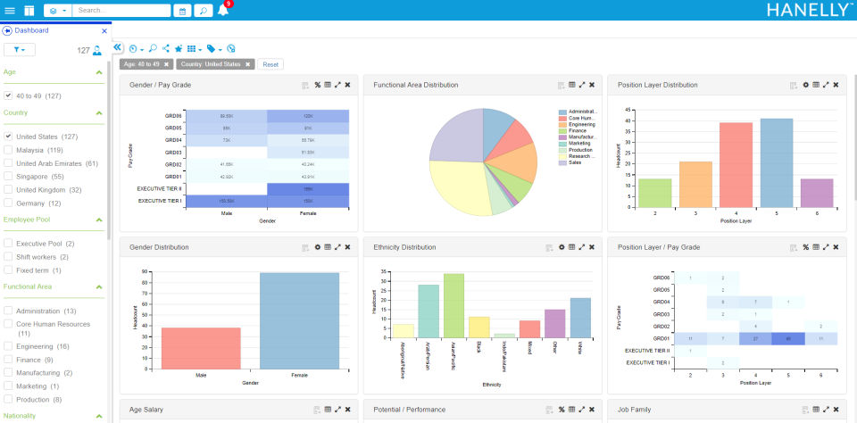Viewport: 857px width, 423px height.
Task: Expand the Gender / Pay Grade widget to fullscreen
Action: coord(337,85)
